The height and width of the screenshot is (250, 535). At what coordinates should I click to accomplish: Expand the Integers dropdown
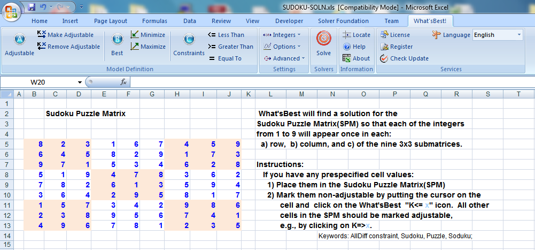(282, 35)
